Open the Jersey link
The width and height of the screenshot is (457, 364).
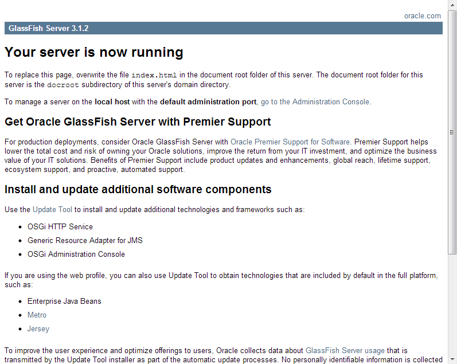tap(38, 329)
